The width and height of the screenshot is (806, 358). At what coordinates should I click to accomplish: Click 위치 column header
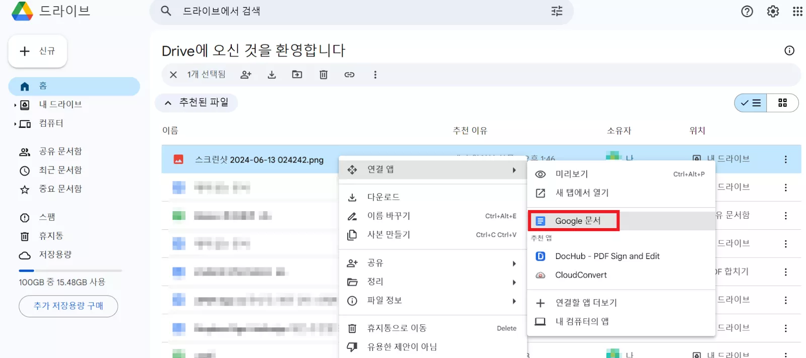click(x=697, y=131)
